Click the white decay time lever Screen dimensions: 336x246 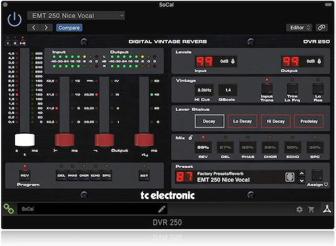pos(25,140)
